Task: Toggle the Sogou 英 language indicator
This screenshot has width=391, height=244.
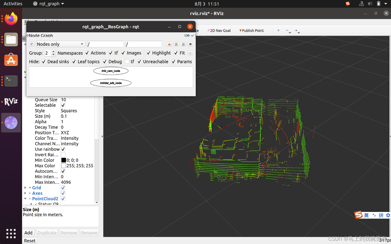Action: coord(366,215)
